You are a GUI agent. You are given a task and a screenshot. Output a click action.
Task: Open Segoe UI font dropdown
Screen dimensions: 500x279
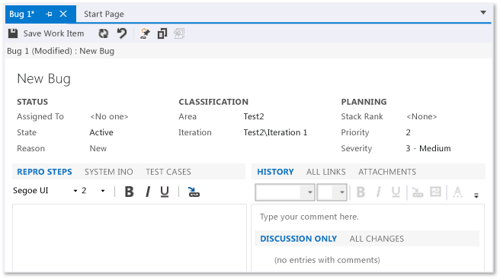75,191
